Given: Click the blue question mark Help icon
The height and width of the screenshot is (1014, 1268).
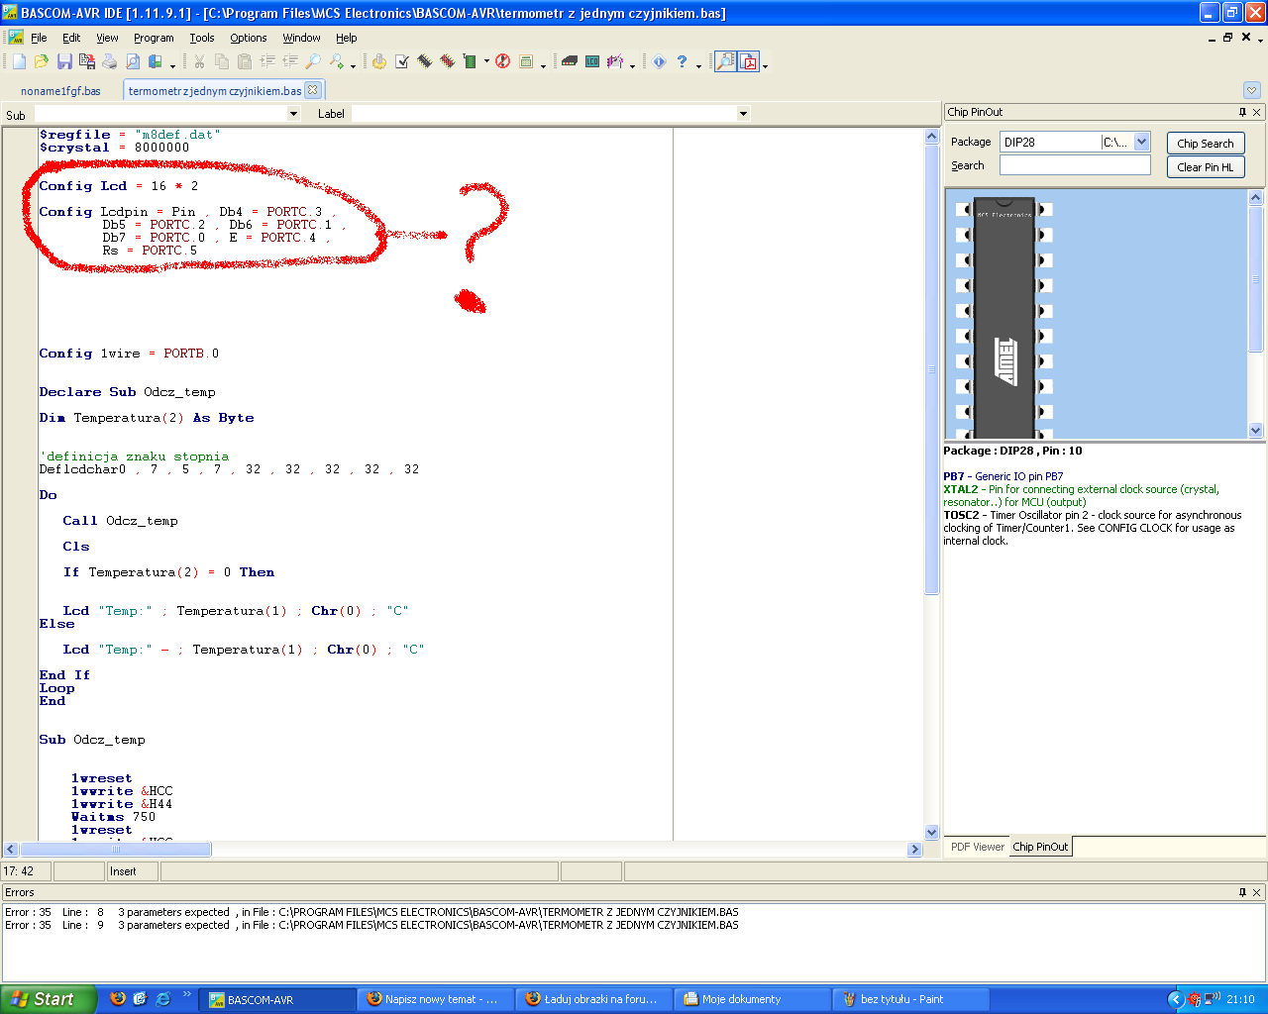Looking at the screenshot, I should (x=682, y=61).
